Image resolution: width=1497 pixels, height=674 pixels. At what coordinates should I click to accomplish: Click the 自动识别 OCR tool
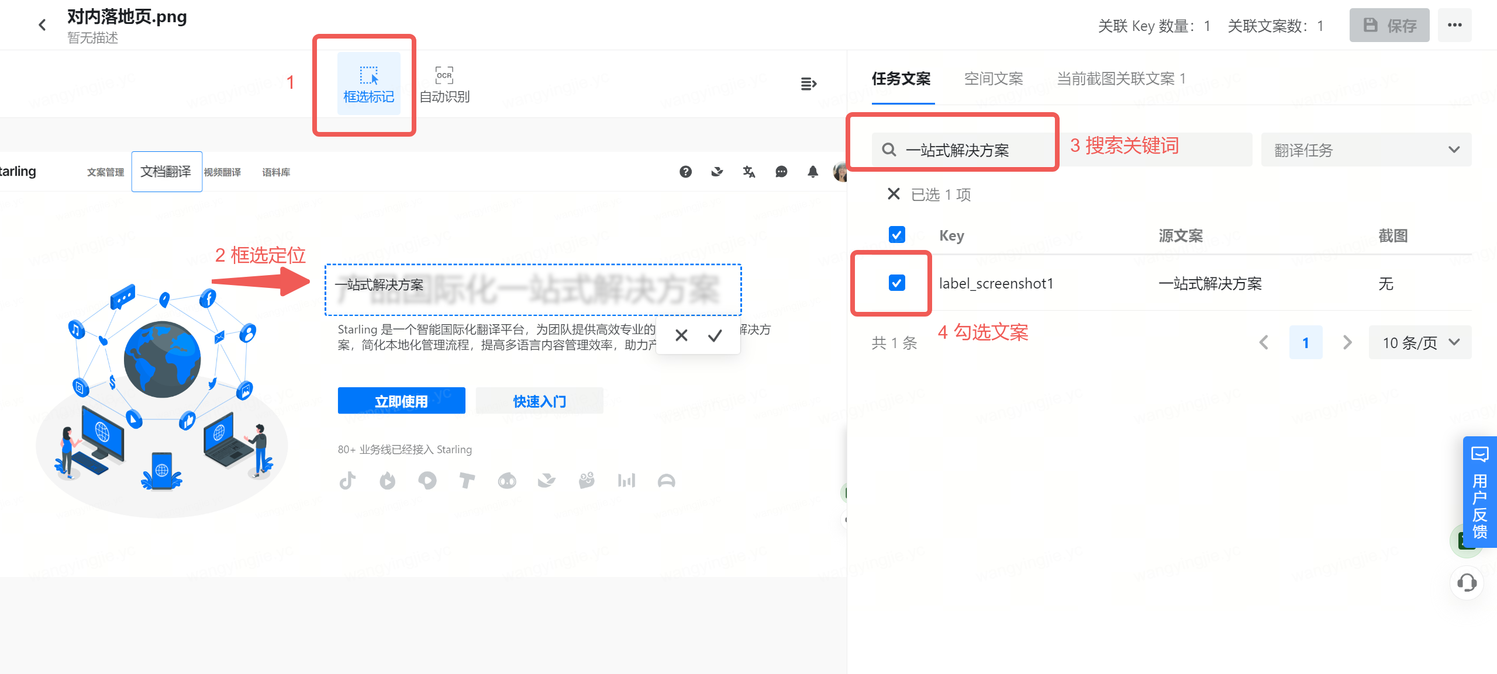click(444, 84)
